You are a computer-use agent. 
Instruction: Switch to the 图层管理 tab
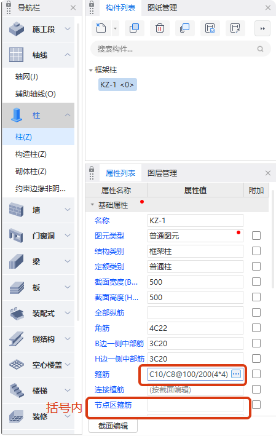click(162, 173)
